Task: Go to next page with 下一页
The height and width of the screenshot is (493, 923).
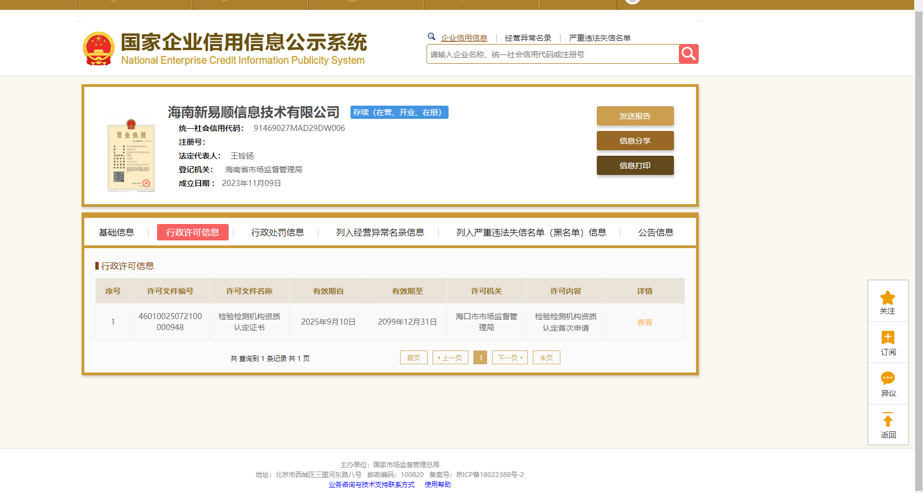Action: (510, 358)
